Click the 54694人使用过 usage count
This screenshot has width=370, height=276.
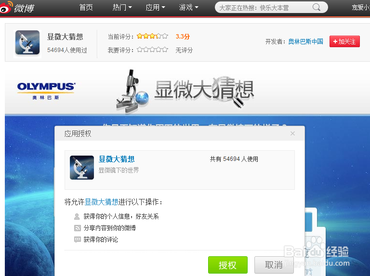(x=67, y=50)
